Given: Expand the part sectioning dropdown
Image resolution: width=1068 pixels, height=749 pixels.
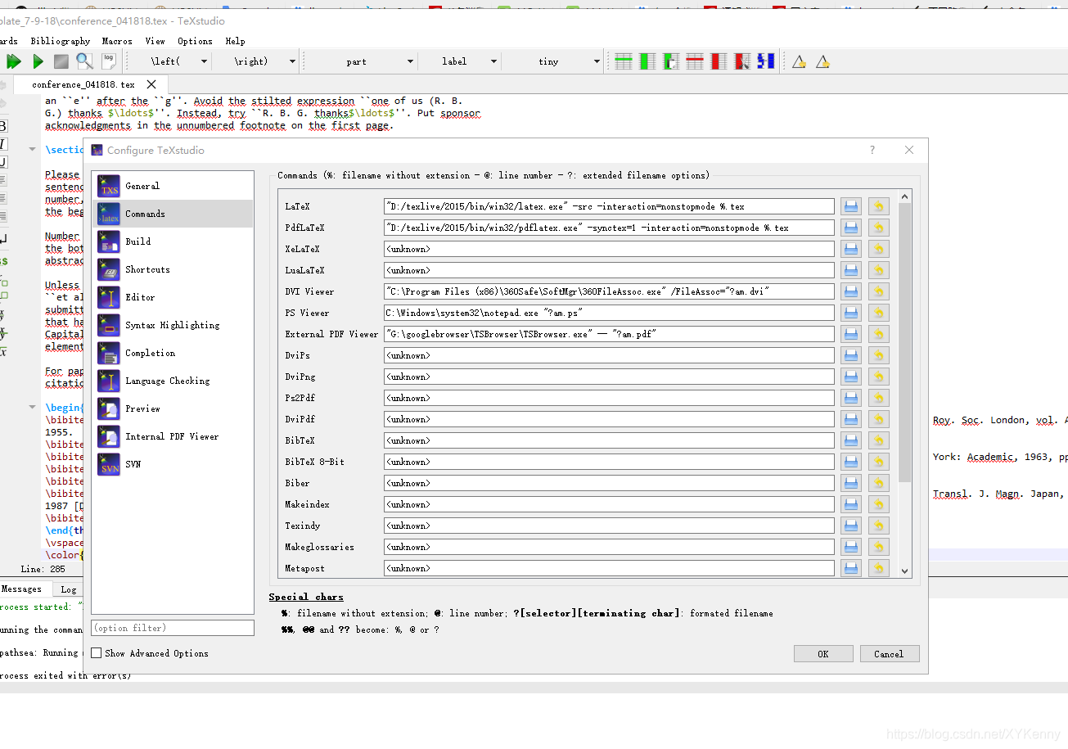Looking at the screenshot, I should tap(410, 61).
